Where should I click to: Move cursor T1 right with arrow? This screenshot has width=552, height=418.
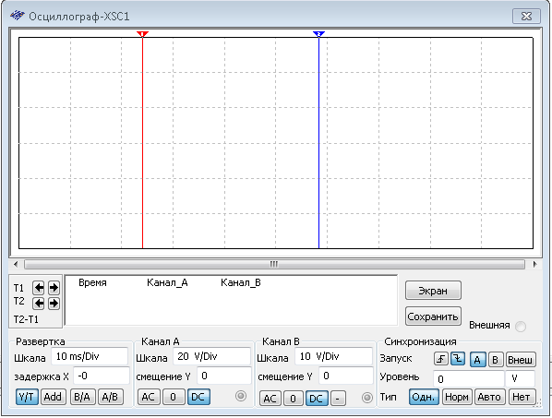(54, 288)
